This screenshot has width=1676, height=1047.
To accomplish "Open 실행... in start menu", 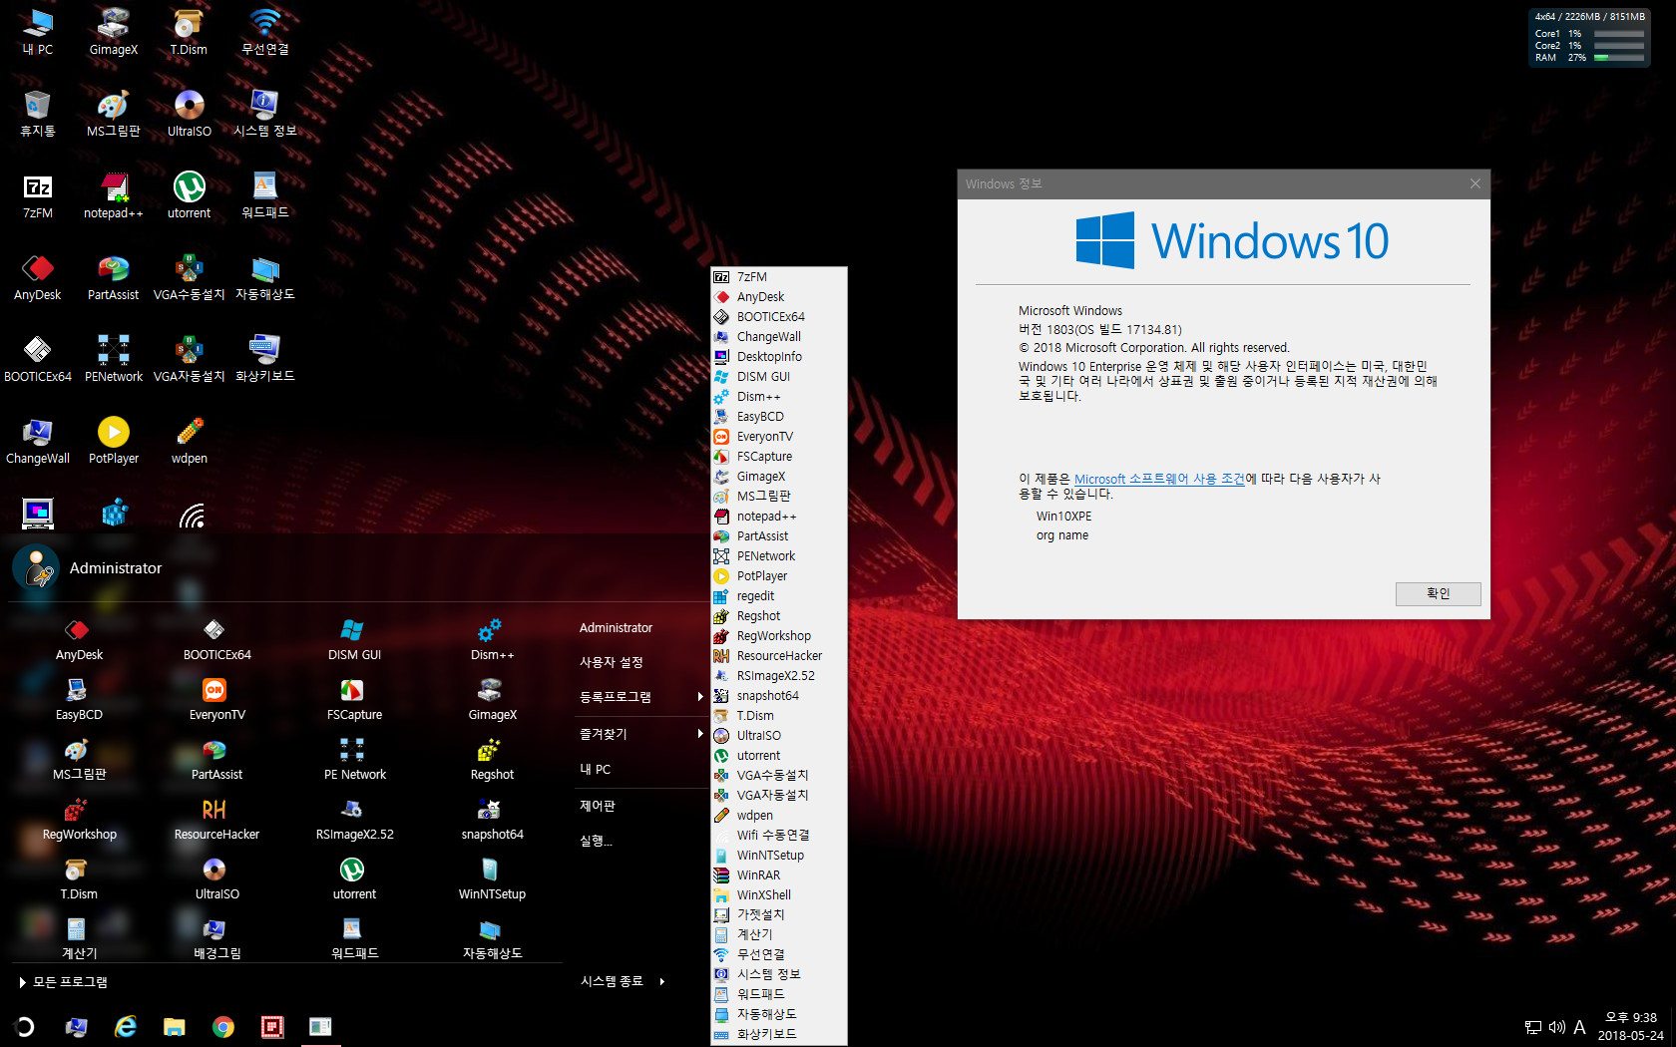I will [x=596, y=841].
